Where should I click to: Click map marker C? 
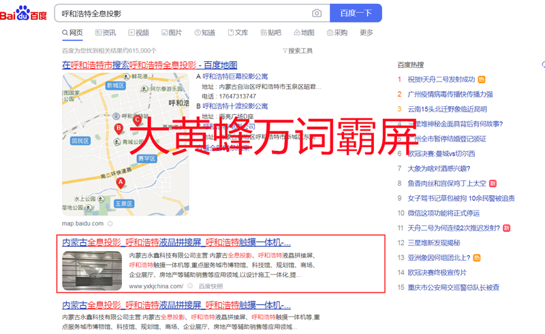pyautogui.click(x=138, y=120)
